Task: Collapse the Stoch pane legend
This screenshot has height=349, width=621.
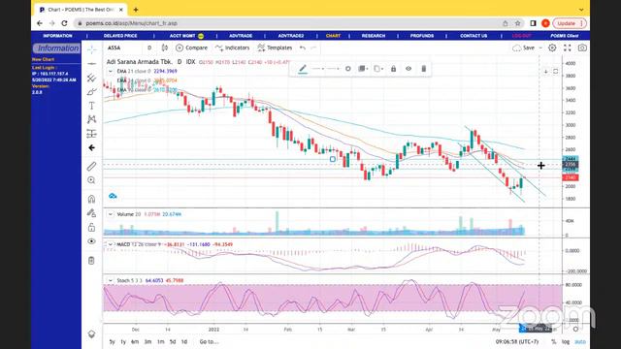Action: coord(110,280)
